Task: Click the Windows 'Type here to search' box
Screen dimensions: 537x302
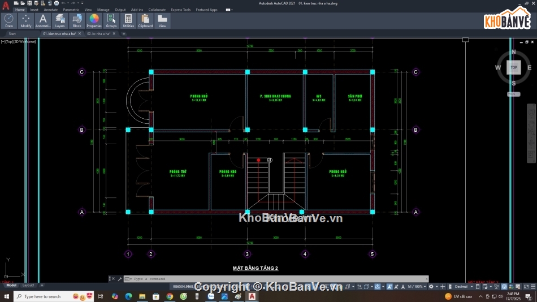Action: tap(54, 296)
